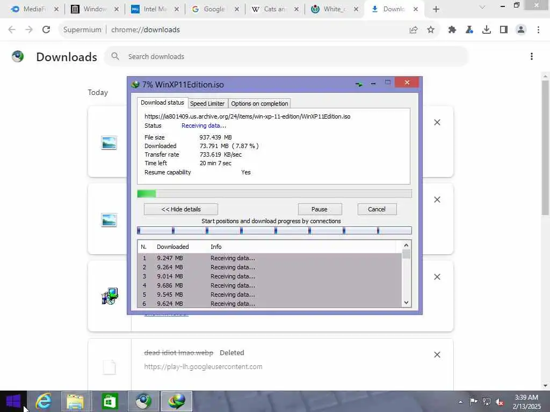Cancel the WinXP11Edition.iso download
This screenshot has height=412, width=550.
coord(377,209)
